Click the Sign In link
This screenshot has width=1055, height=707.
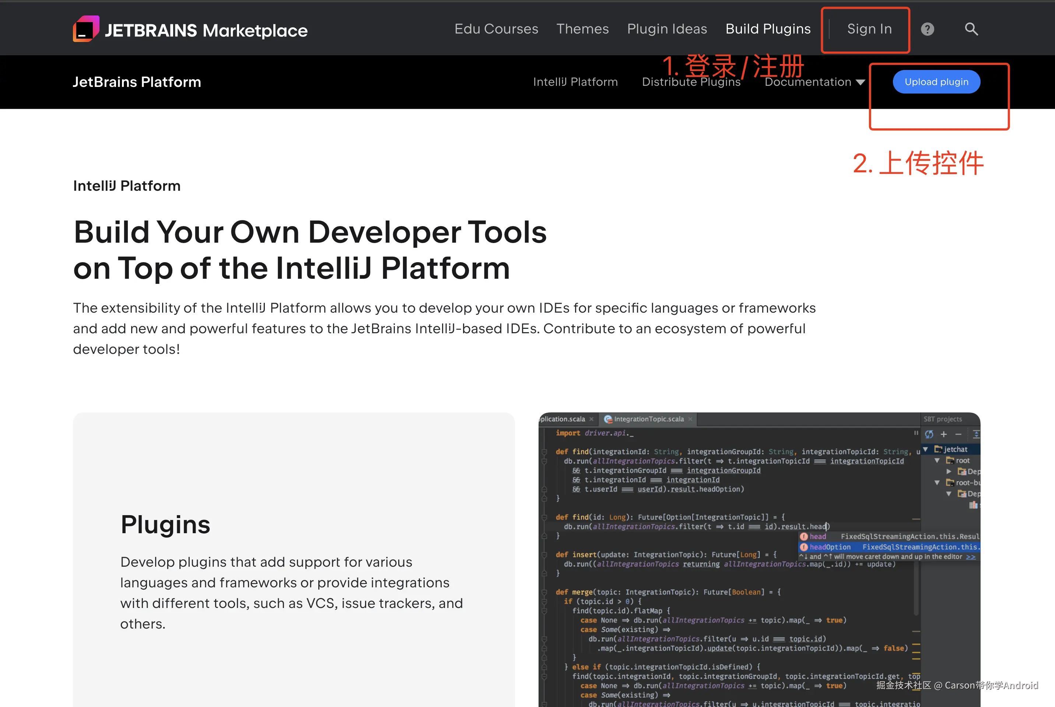pos(869,29)
